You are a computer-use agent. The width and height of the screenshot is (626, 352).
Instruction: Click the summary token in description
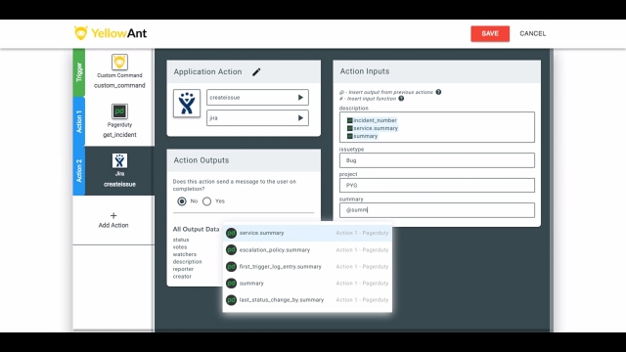[362, 136]
